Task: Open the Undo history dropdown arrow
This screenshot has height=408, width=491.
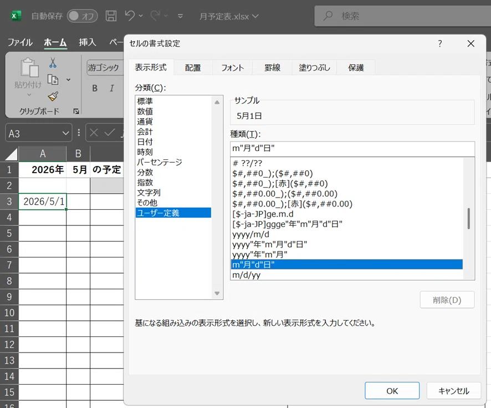Action: click(x=141, y=16)
